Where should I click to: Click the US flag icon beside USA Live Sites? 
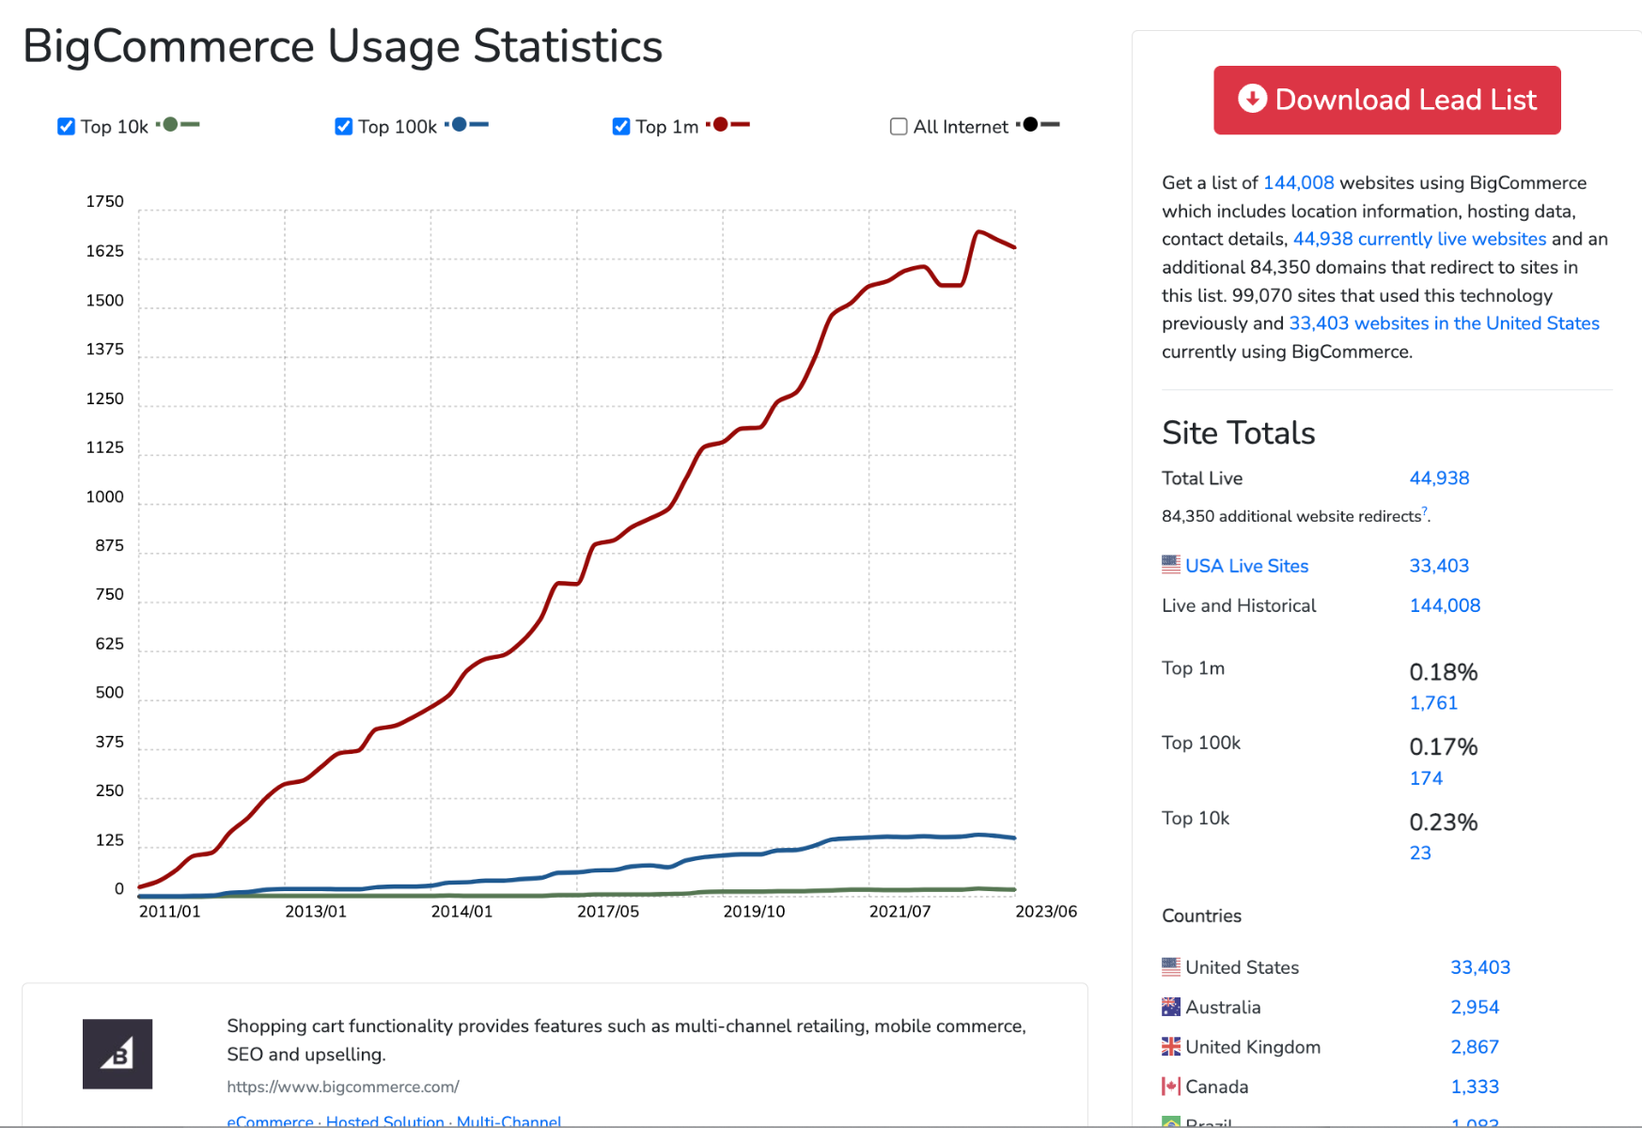(x=1171, y=564)
